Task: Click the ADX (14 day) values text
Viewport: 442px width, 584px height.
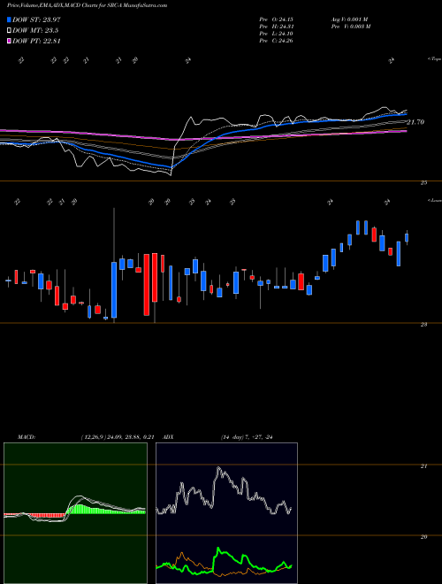Action: click(247, 437)
